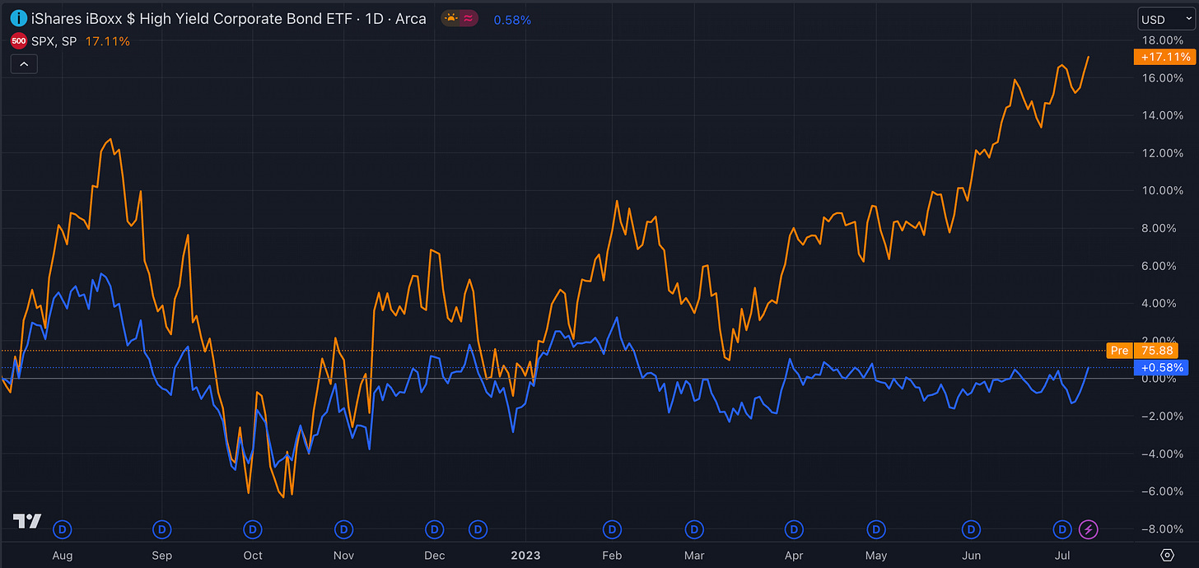Click the blue info icon beside iShares title
The image size is (1199, 568).
click(x=18, y=17)
